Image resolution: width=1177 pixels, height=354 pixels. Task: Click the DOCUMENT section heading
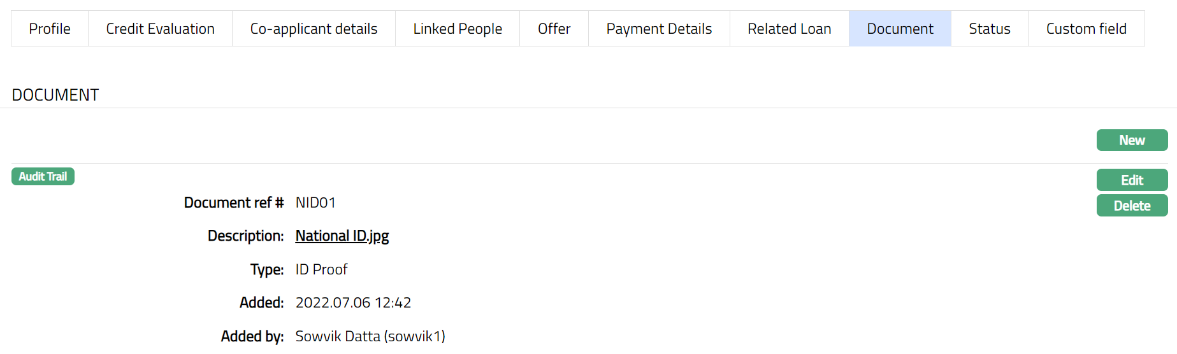55,95
